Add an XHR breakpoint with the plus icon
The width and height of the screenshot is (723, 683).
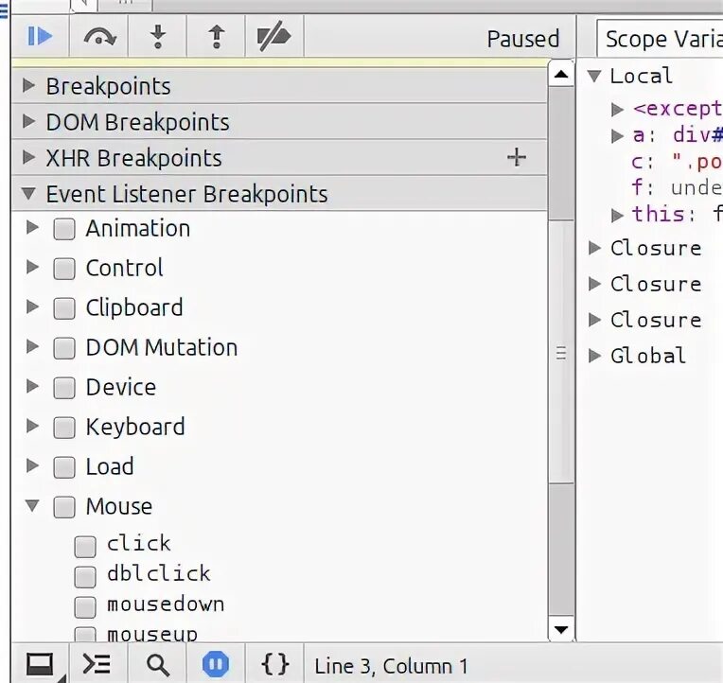click(517, 157)
